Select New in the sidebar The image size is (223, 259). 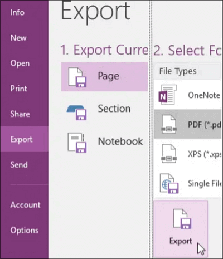click(18, 38)
